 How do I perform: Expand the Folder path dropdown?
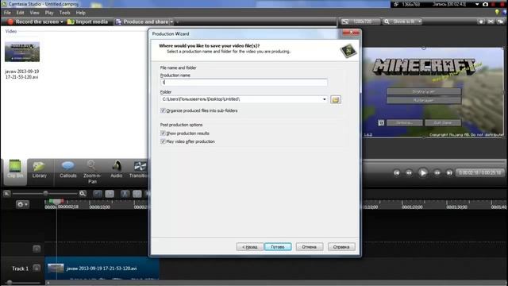(x=325, y=99)
